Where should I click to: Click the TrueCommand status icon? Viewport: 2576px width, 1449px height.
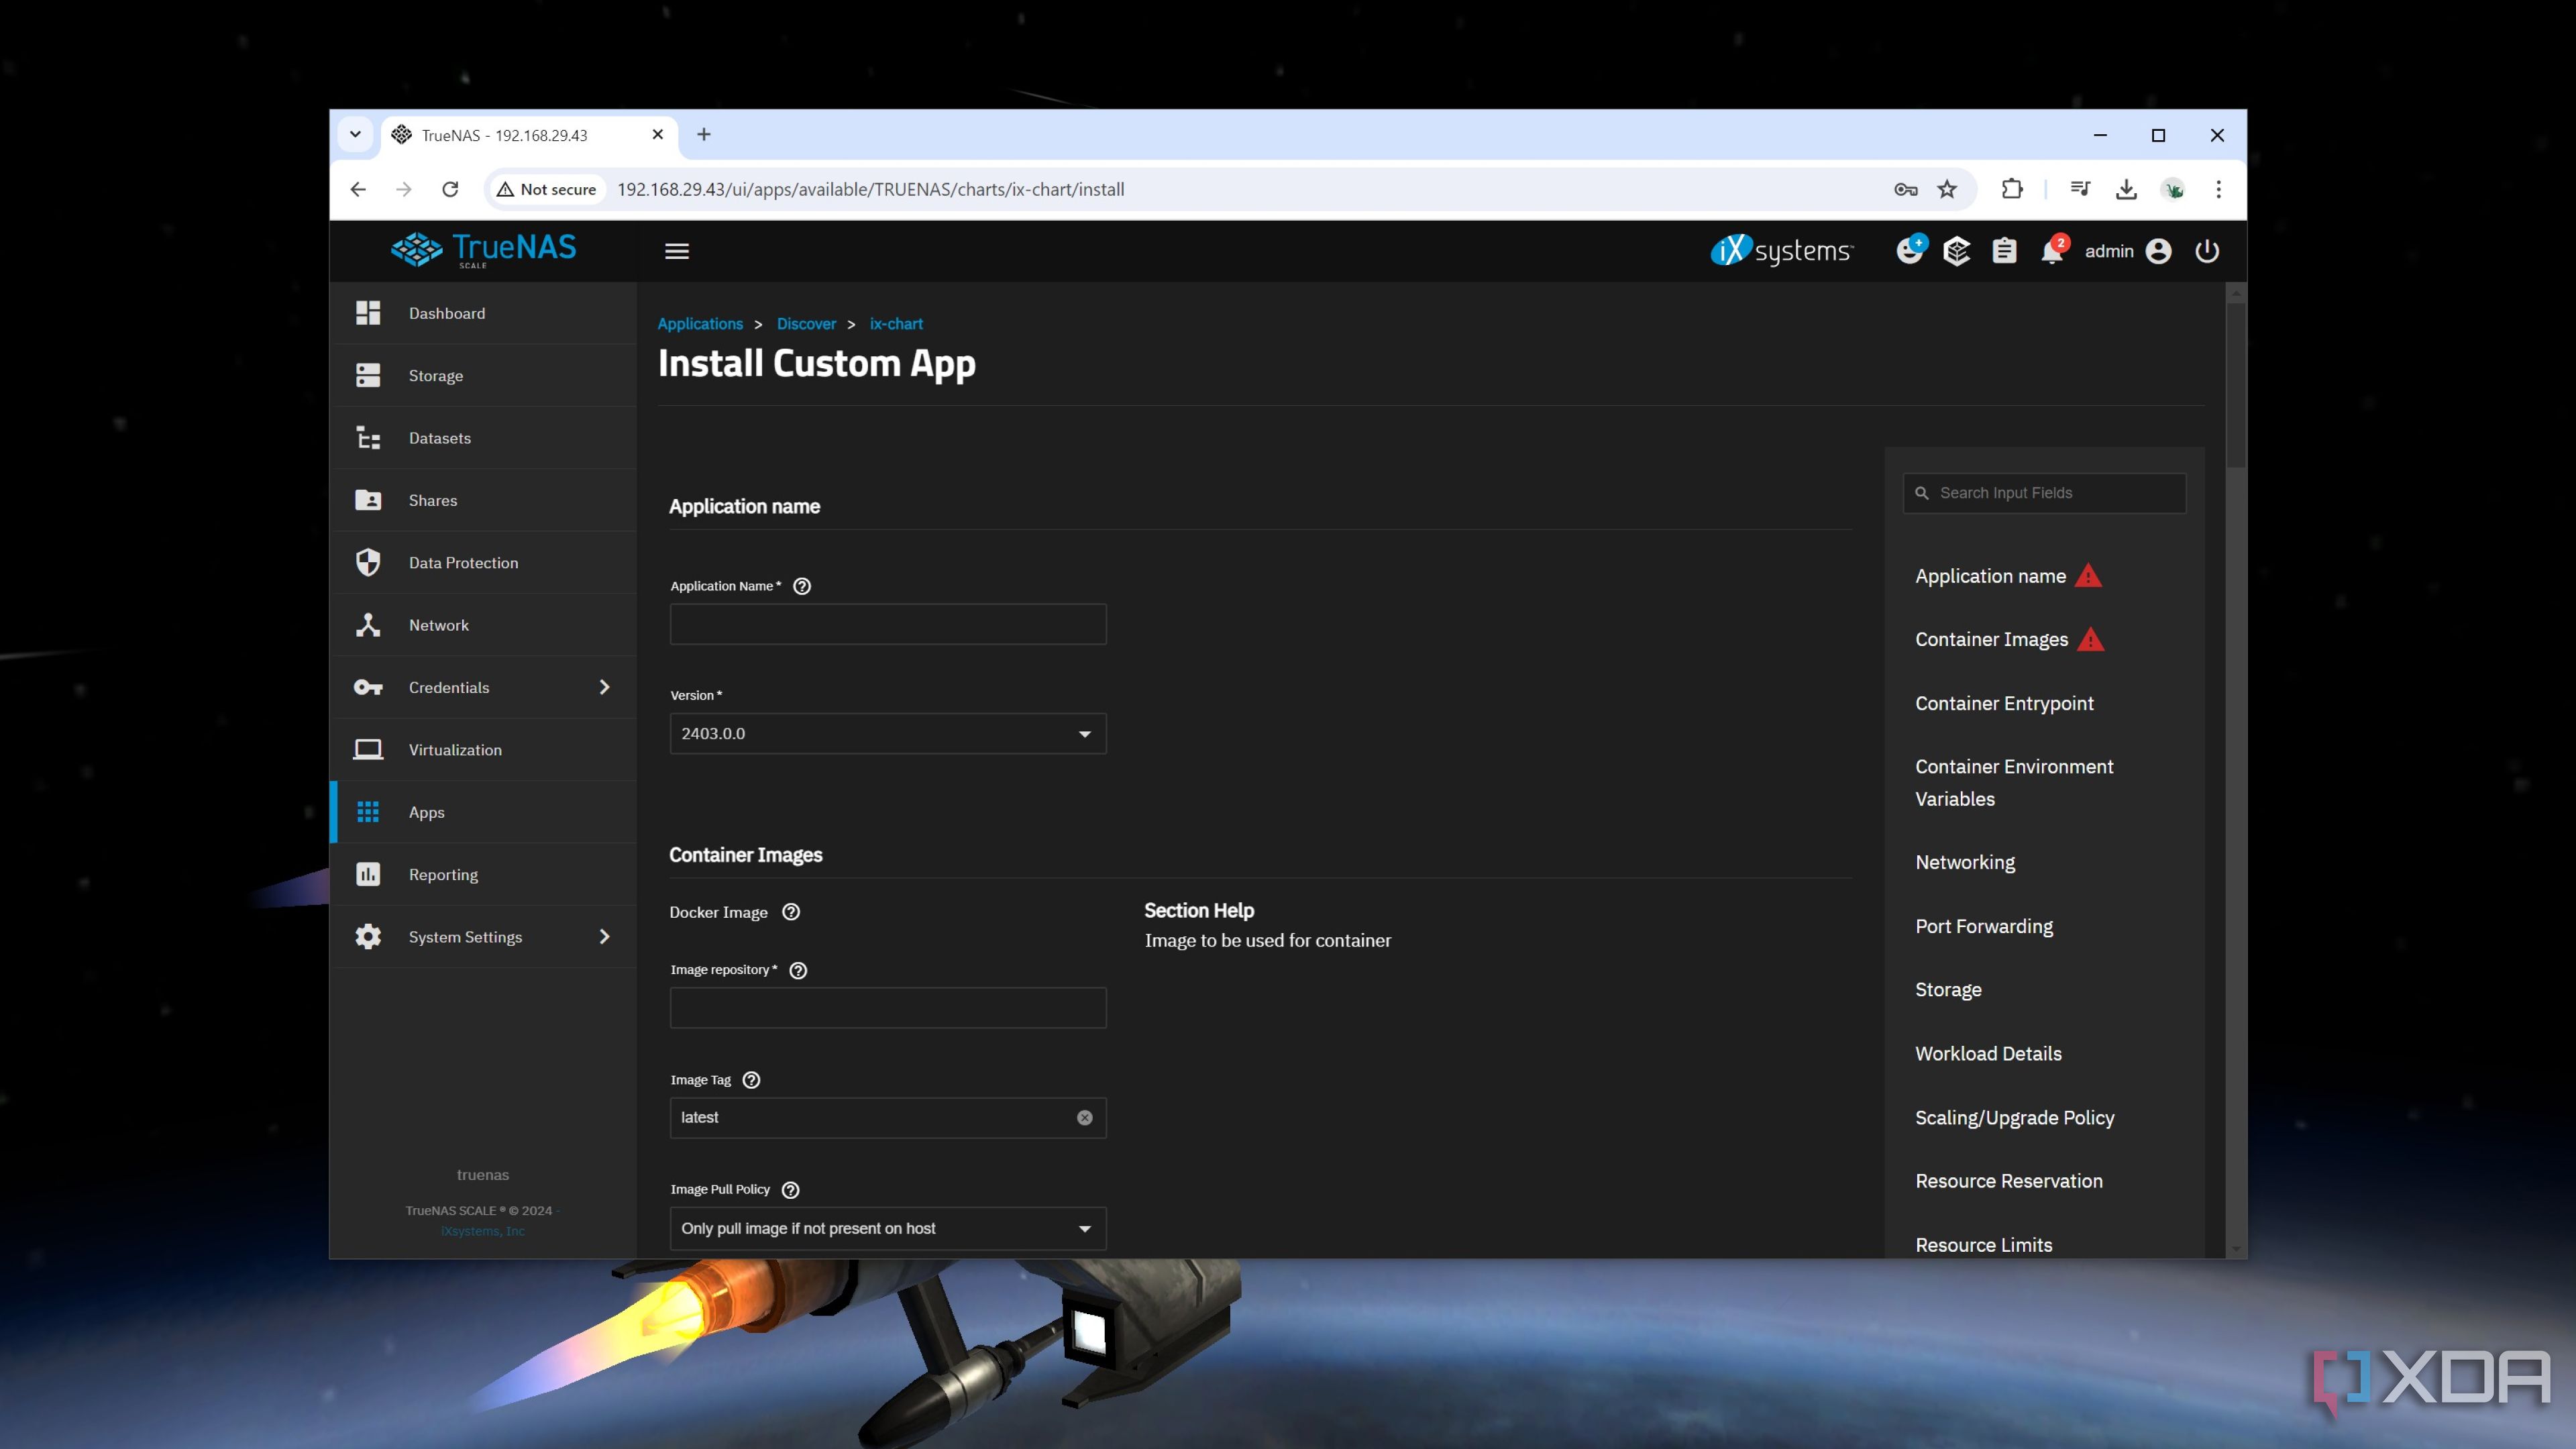[x=1956, y=252]
